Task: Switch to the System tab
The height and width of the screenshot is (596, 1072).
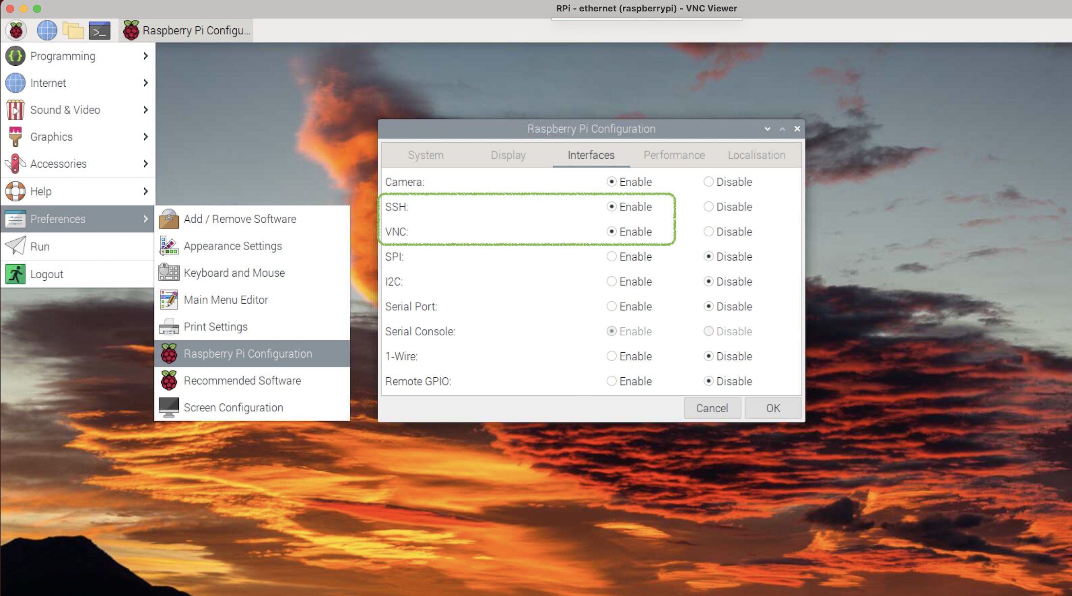Action: pyautogui.click(x=425, y=155)
